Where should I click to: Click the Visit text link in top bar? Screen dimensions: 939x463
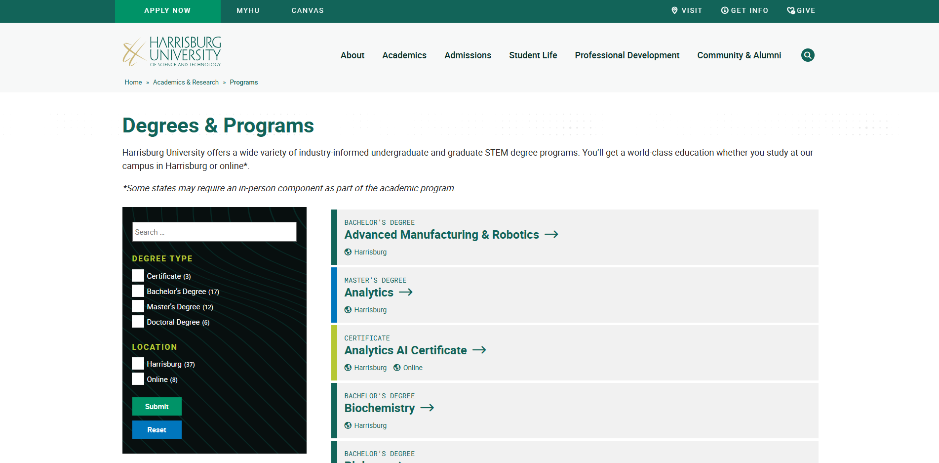click(692, 10)
